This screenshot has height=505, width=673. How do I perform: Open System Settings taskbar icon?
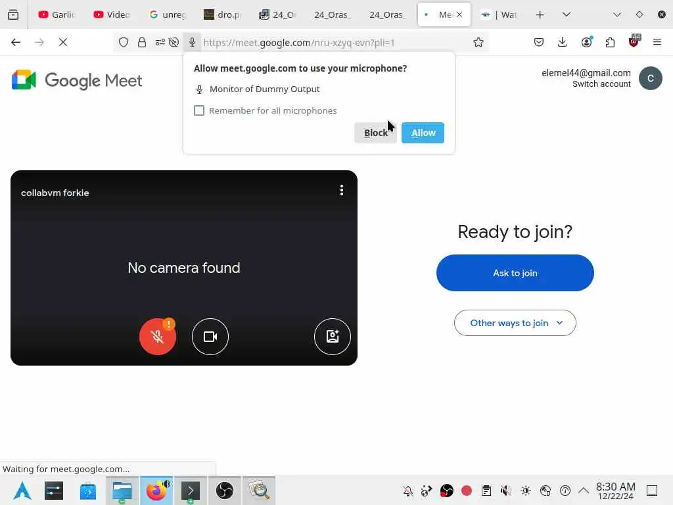pos(54,491)
